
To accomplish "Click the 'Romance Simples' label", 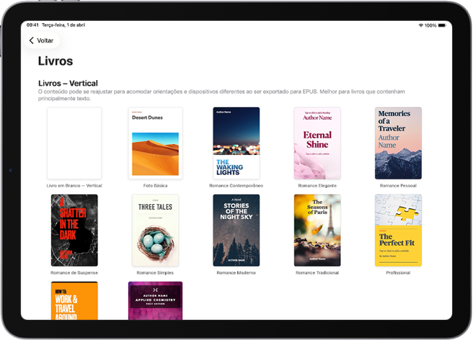I will pyautogui.click(x=155, y=273).
